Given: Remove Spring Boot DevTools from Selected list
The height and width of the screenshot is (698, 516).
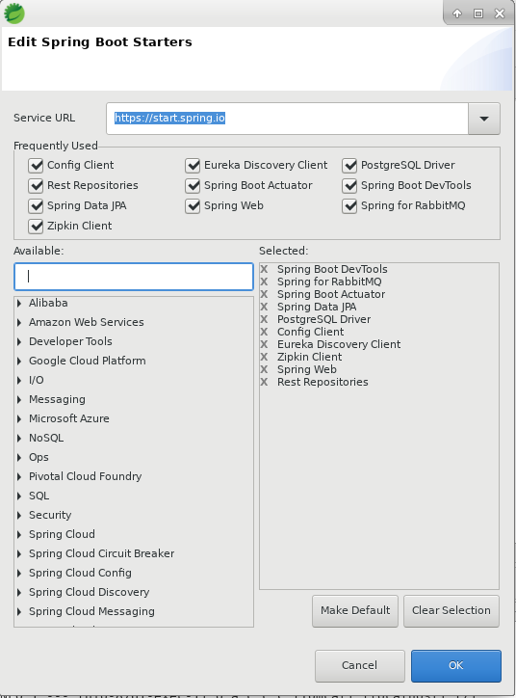Looking at the screenshot, I should 264,269.
